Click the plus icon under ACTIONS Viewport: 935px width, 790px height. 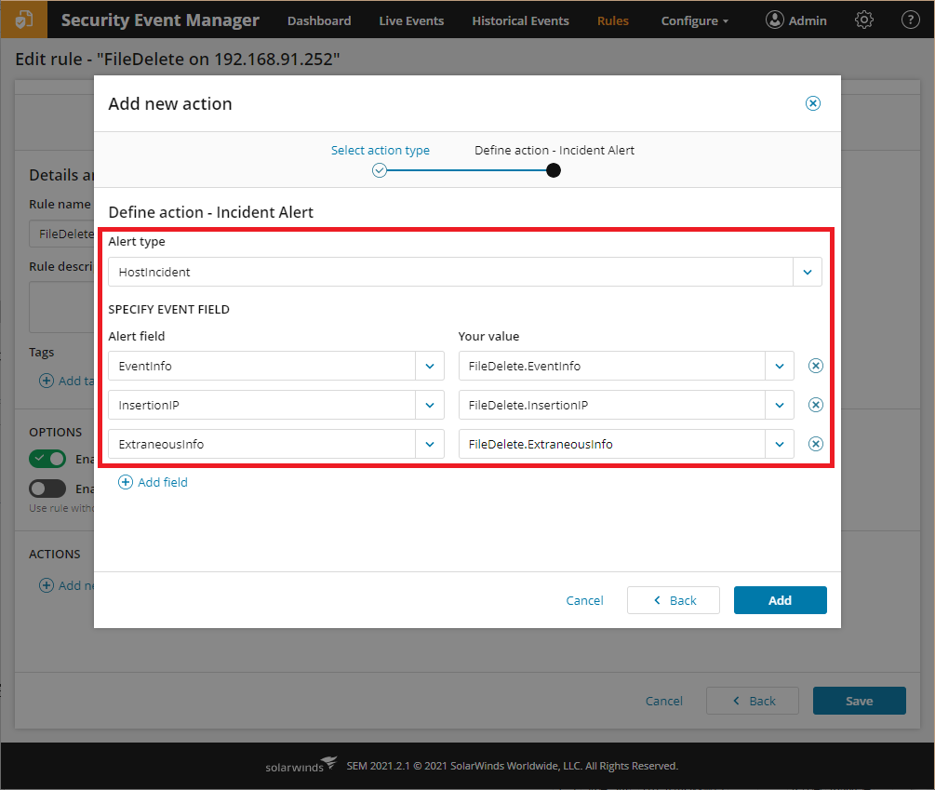point(46,585)
